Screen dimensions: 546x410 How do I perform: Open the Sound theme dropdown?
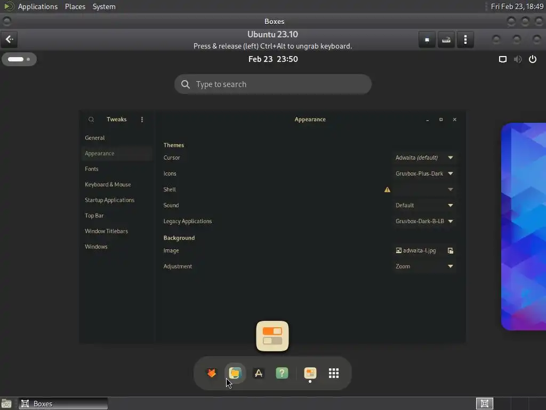click(424, 206)
